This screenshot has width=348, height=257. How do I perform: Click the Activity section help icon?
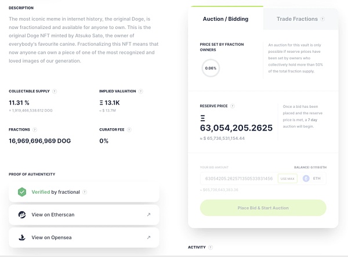click(211, 248)
